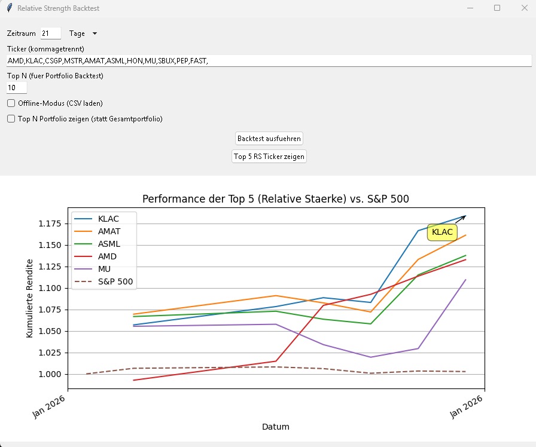The width and height of the screenshot is (536, 447).
Task: Click the S&P 500 legend entry
Action: [x=103, y=281]
